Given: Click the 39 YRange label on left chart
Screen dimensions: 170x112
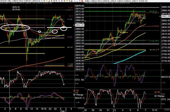Looking at the screenshot, I should tap(78, 95).
